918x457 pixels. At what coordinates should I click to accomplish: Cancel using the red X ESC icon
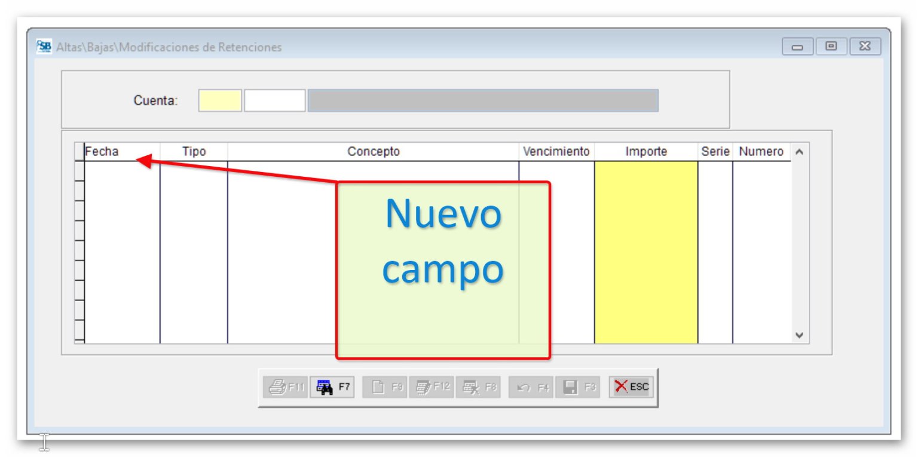[630, 387]
